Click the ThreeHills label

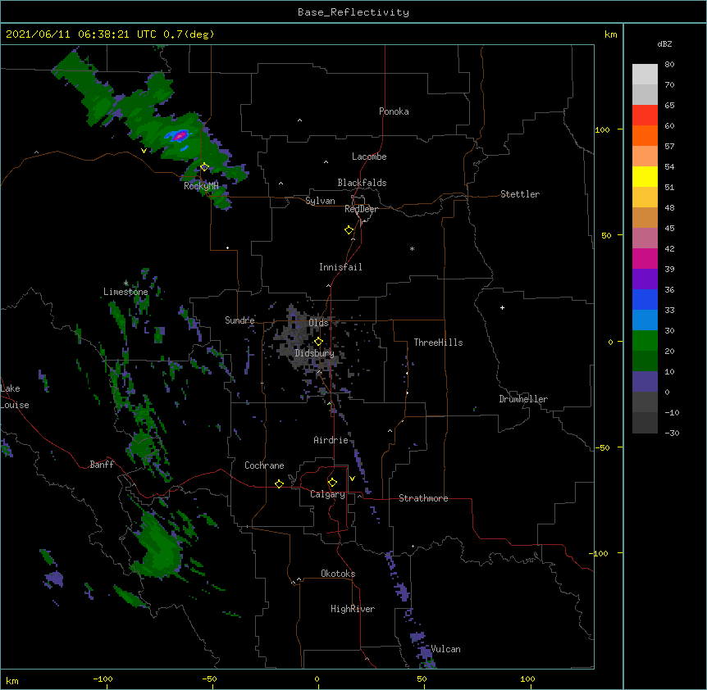tap(438, 343)
